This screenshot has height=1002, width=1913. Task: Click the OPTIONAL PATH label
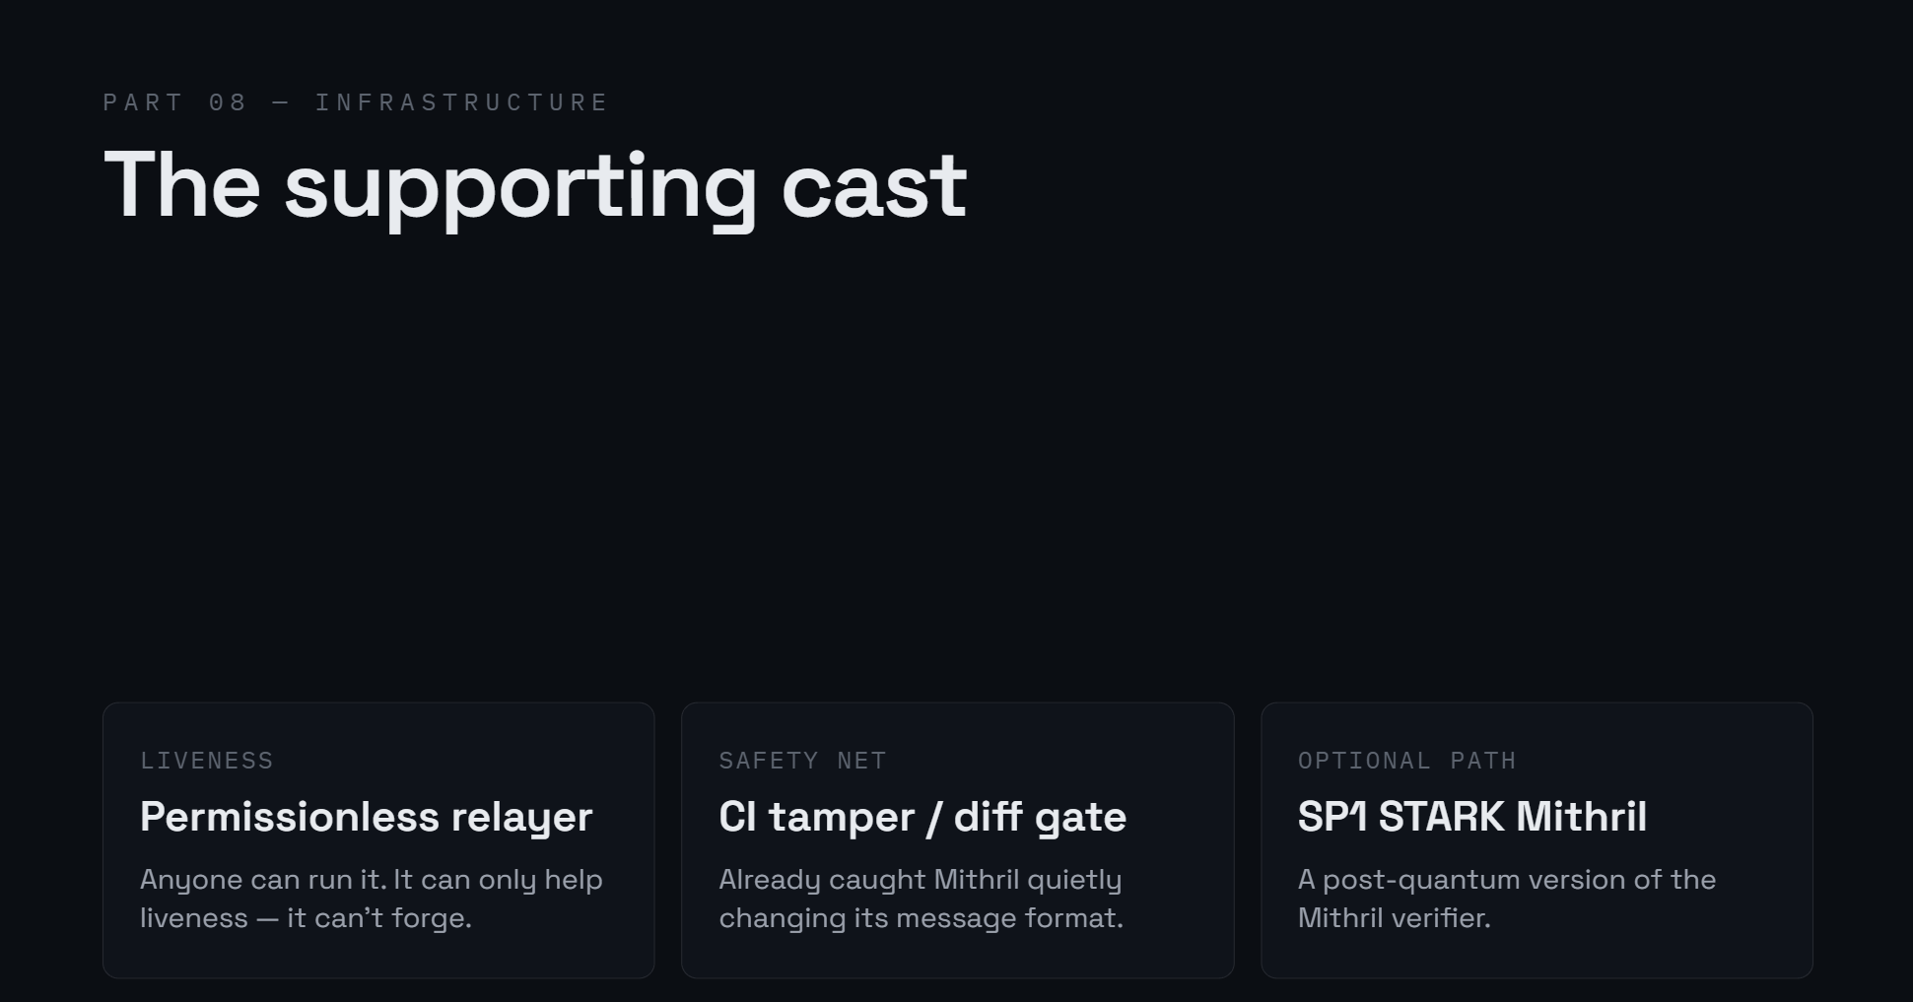(1406, 761)
